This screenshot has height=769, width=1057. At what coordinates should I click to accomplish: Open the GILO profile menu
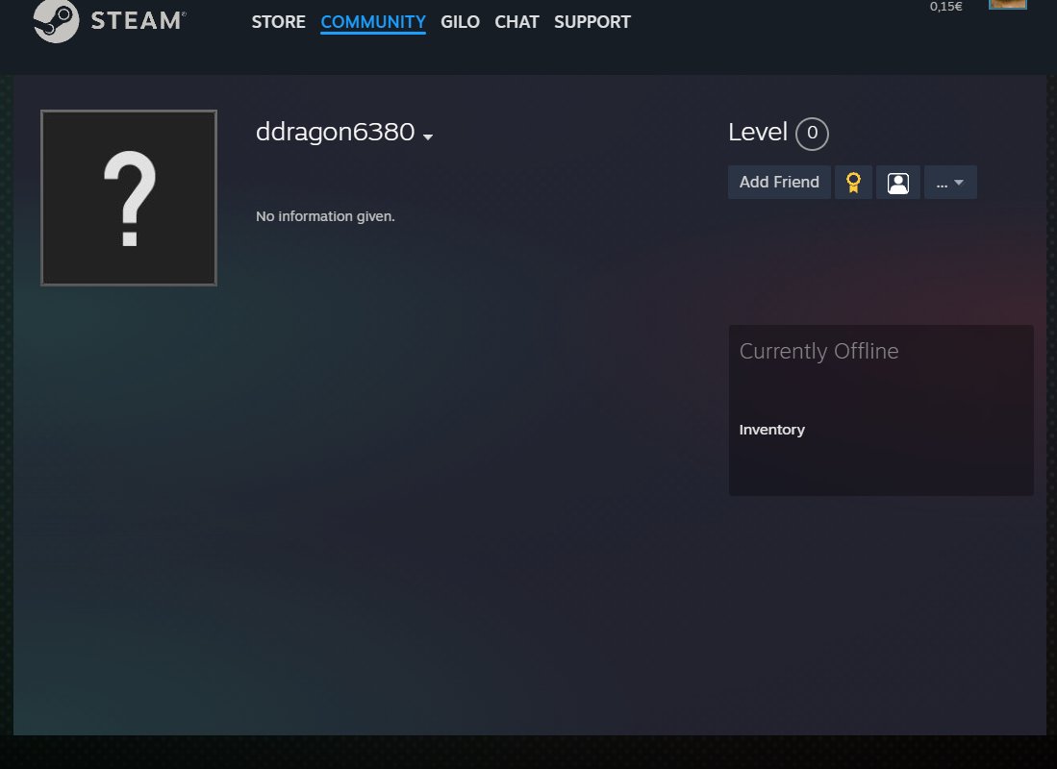click(x=460, y=21)
